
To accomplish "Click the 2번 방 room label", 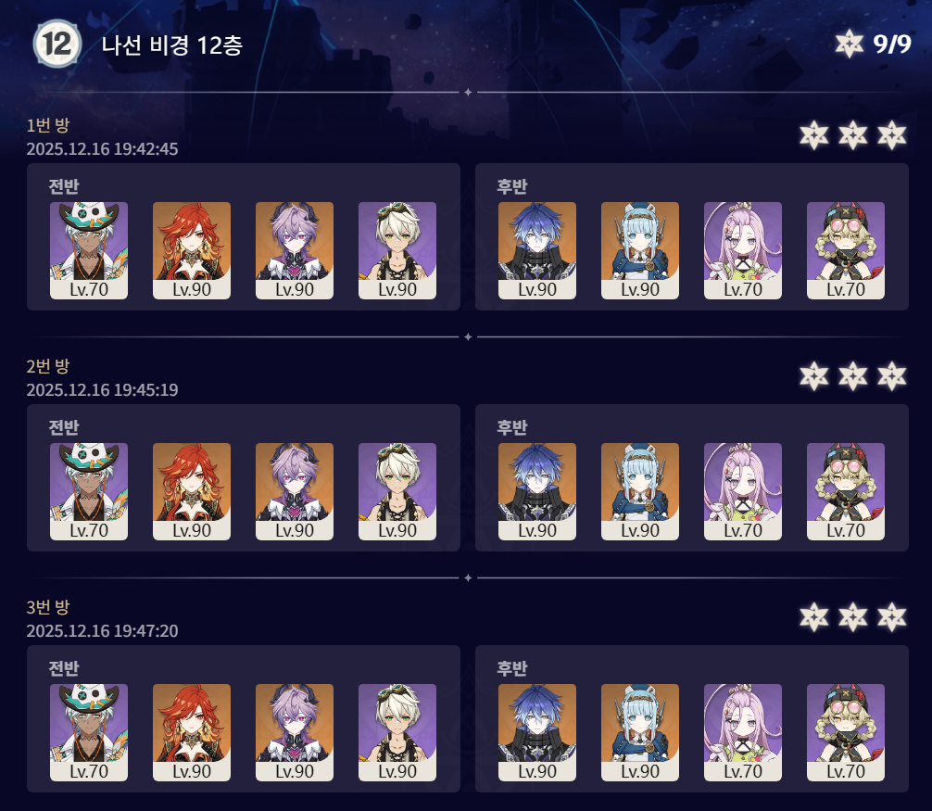I will click(48, 366).
